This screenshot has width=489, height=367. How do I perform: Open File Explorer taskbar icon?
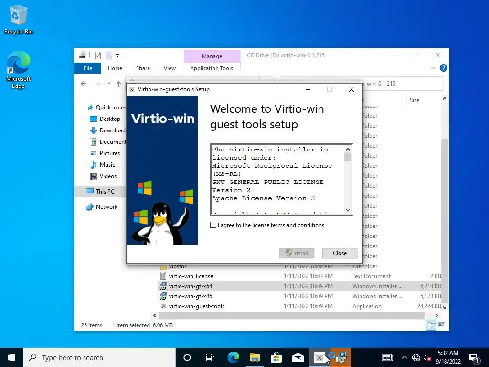pyautogui.click(x=255, y=357)
